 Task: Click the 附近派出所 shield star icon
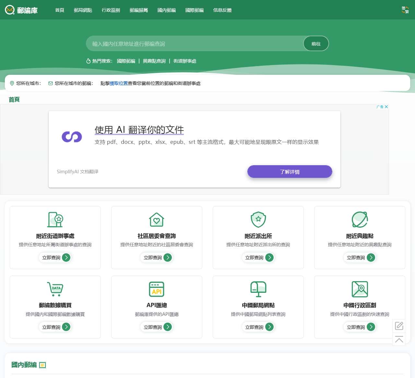[x=258, y=220]
